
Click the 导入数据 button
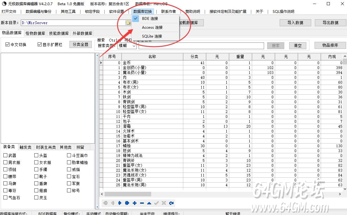[x=295, y=23]
